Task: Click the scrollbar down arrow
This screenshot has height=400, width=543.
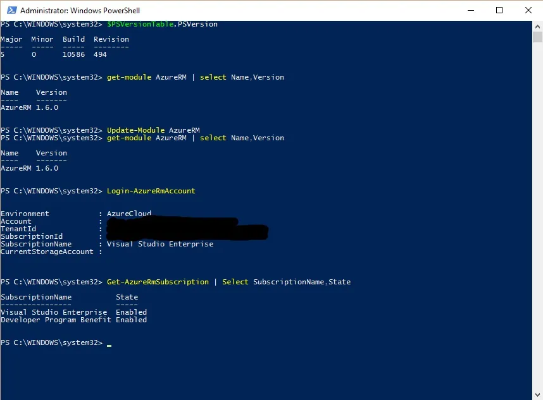Action: tap(537, 395)
